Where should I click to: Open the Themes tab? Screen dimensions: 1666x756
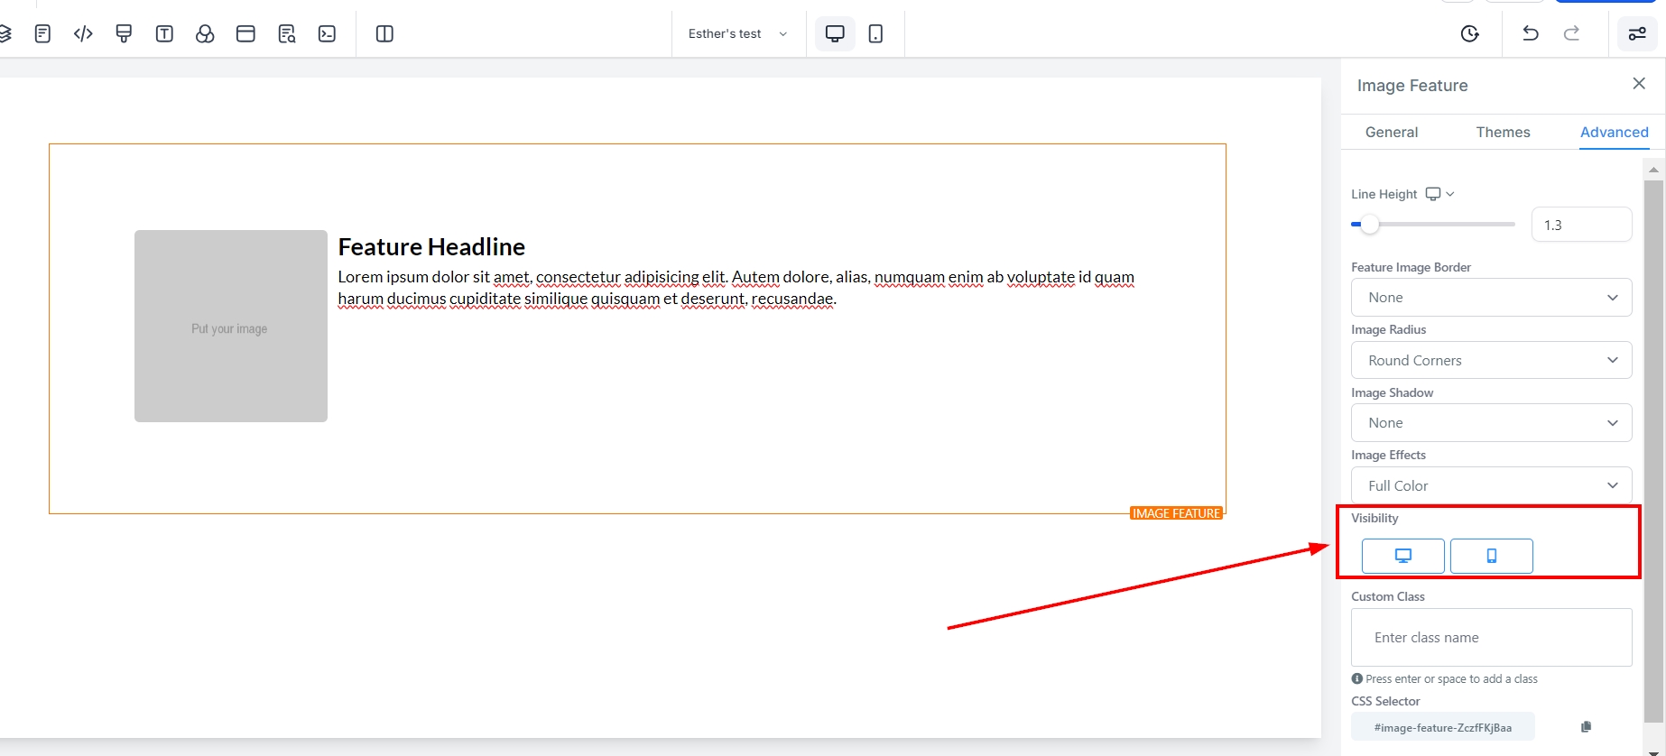(x=1503, y=132)
